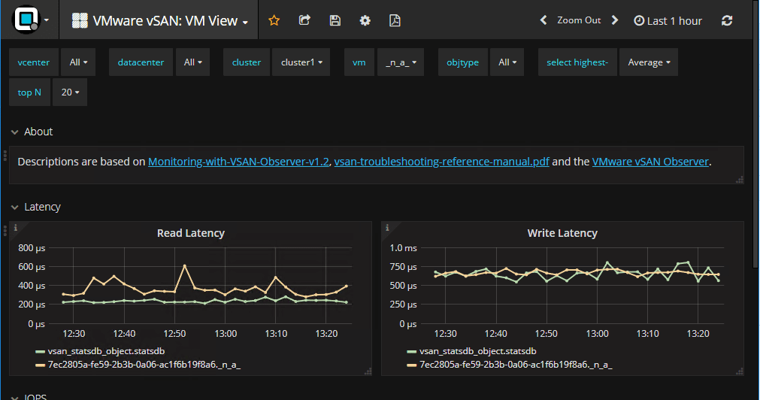
Task: Star this dashboard as favorite
Action: click(x=274, y=20)
